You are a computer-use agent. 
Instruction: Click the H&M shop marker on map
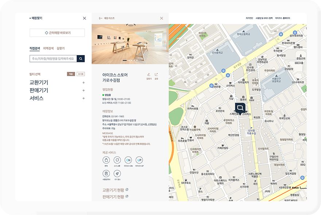(251, 99)
